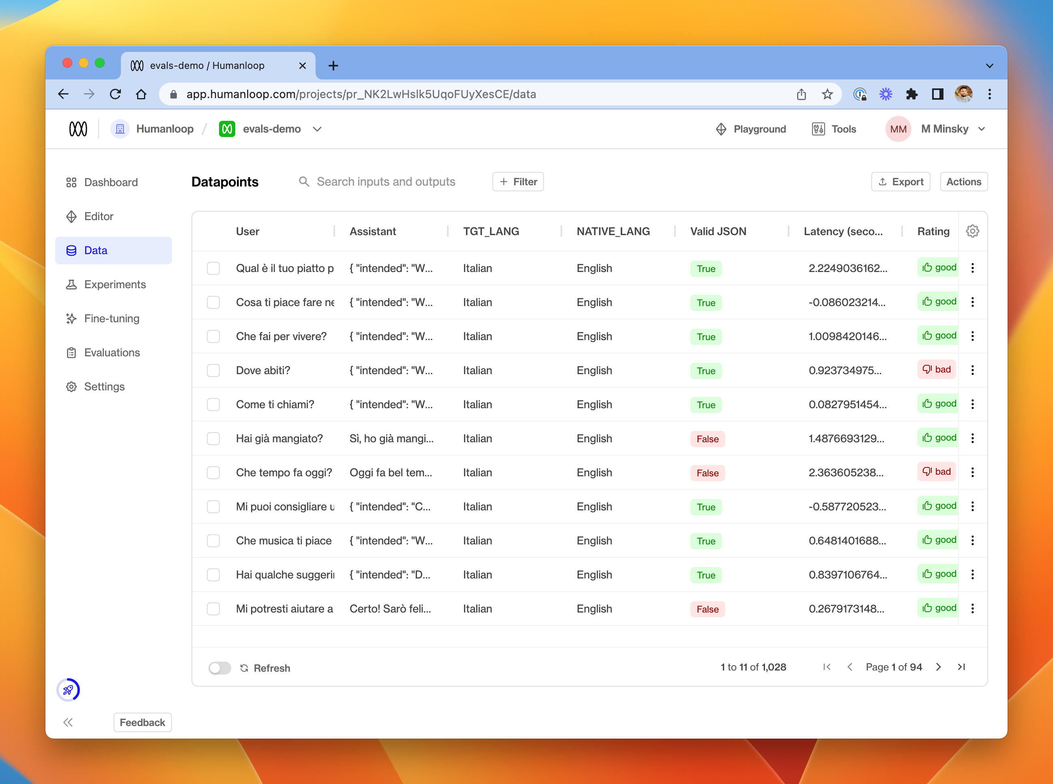
Task: Focus the Search inputs and outputs field
Action: click(x=385, y=182)
